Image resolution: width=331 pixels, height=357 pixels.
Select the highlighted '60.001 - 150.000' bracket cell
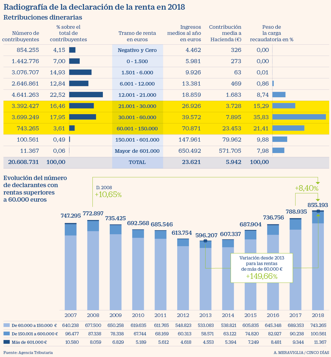point(137,129)
